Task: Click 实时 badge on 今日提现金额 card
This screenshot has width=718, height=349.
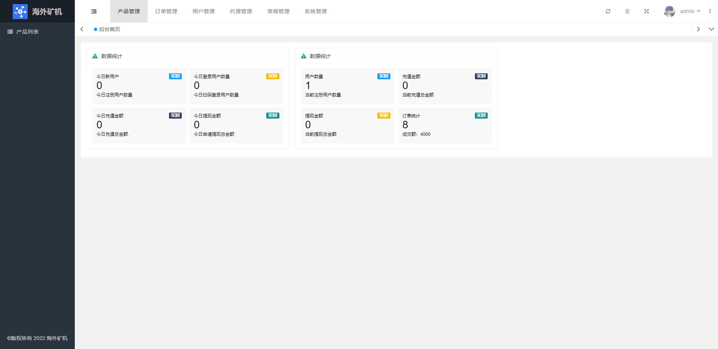Action: (x=273, y=116)
